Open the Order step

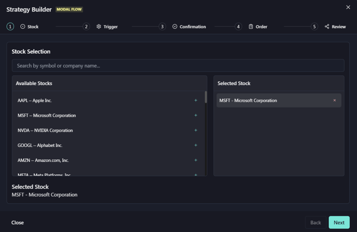[258, 27]
